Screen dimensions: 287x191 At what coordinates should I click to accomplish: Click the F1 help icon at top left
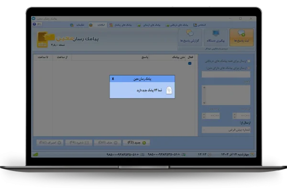tap(39, 24)
